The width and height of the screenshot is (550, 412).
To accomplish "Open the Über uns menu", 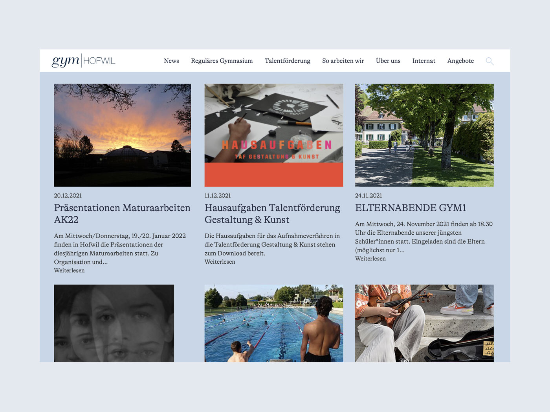I will (x=388, y=61).
